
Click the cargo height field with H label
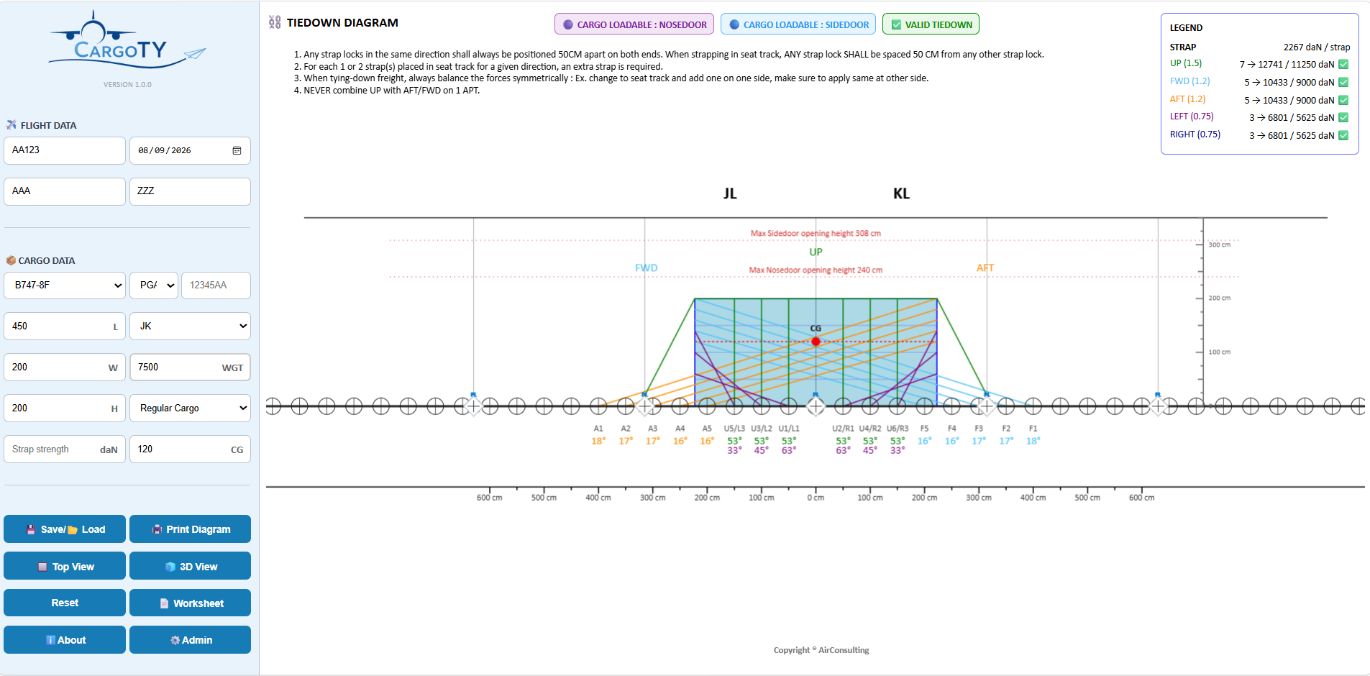[65, 408]
